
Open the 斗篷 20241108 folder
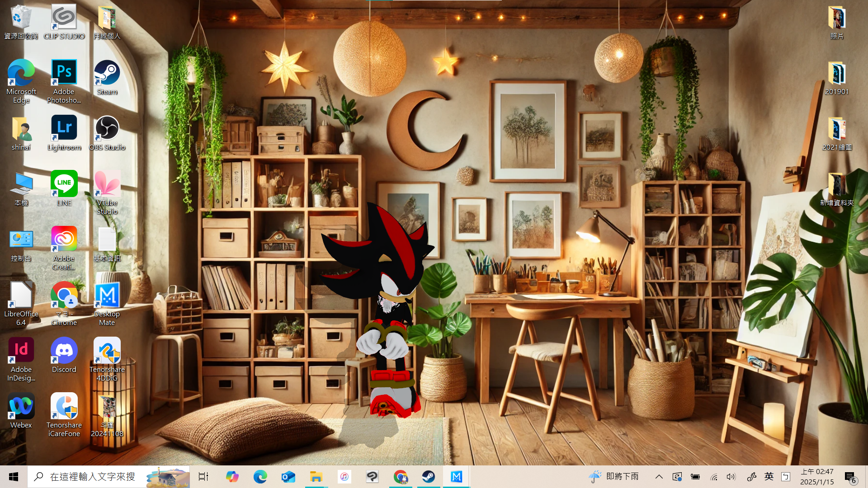pos(107,415)
